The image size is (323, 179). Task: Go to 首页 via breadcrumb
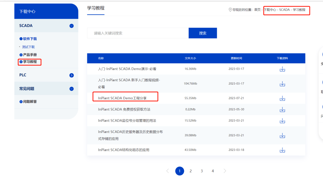pos(257,10)
